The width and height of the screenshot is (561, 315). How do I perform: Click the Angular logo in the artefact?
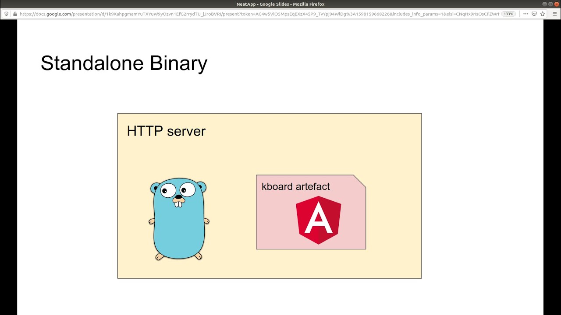tap(319, 220)
